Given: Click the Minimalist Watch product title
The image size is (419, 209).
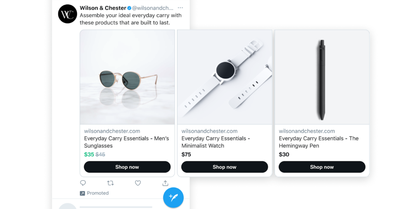Looking at the screenshot, I should [216, 142].
